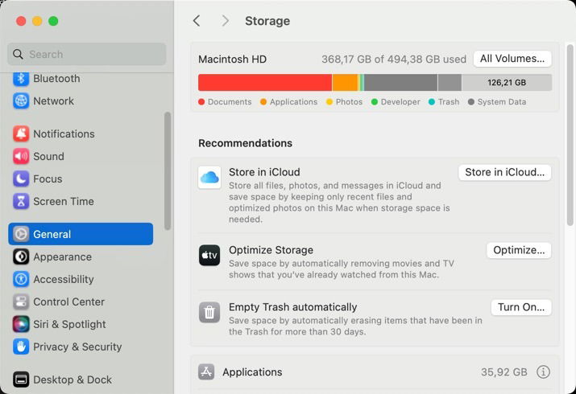Click Privacy & Security hand icon
Screen dimensions: 576x394
21,347
